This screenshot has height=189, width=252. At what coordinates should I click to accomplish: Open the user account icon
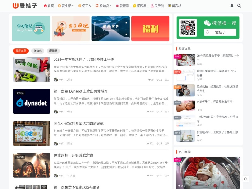coord(232,6)
